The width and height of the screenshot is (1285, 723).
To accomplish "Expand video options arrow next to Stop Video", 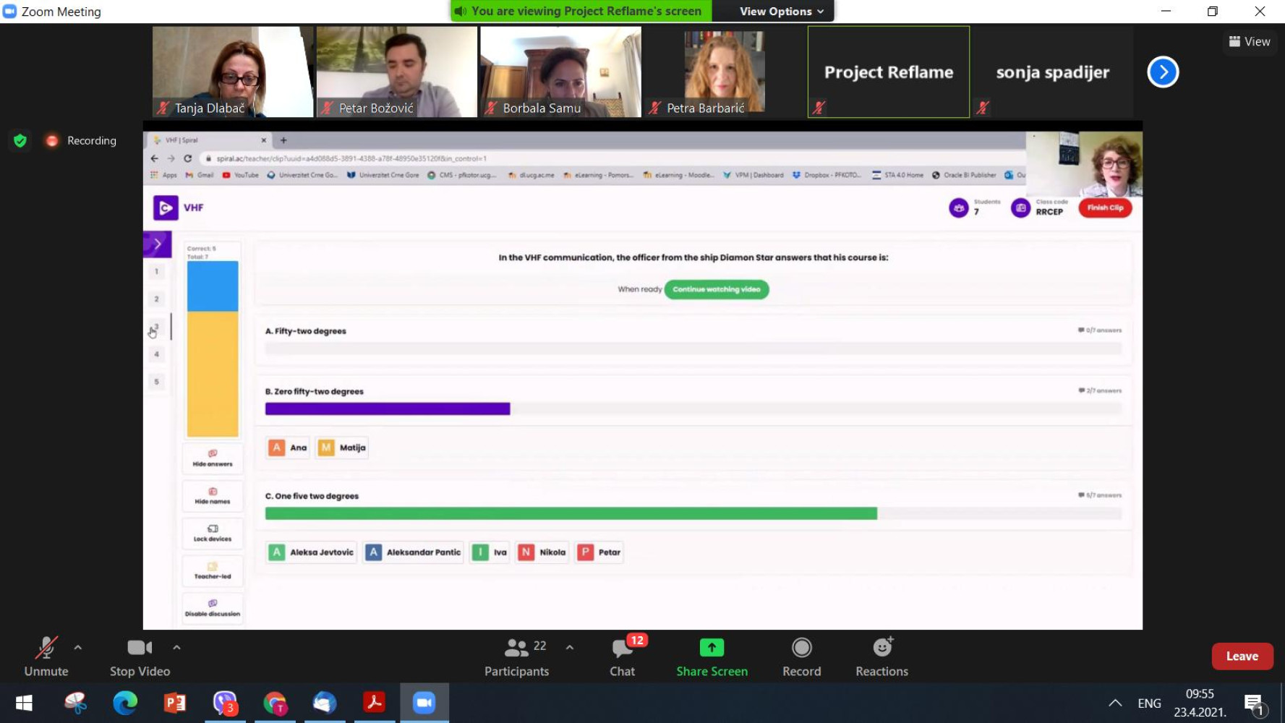I will tap(176, 647).
